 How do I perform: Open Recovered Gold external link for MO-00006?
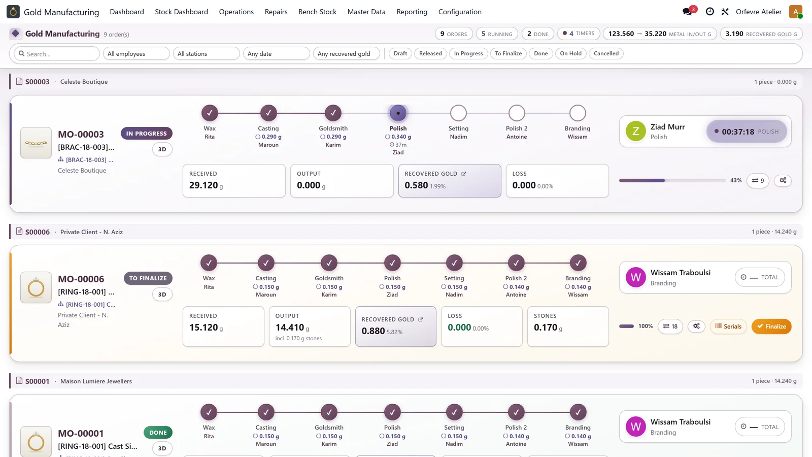coord(421,319)
